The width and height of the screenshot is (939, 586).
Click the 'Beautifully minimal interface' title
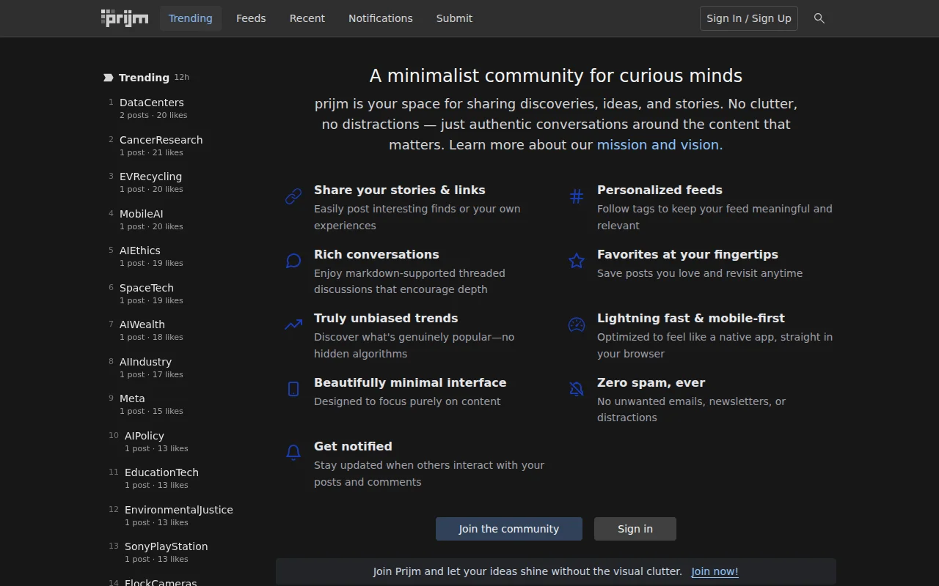click(x=410, y=382)
